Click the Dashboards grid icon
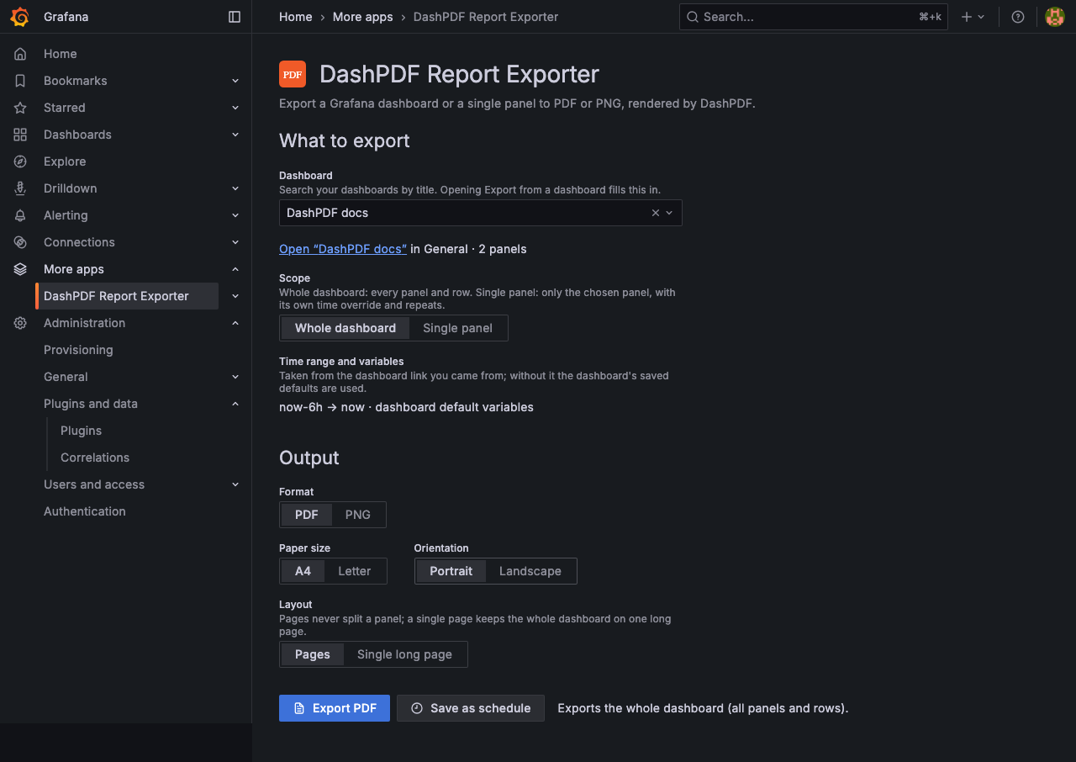1076x762 pixels. pyautogui.click(x=20, y=135)
